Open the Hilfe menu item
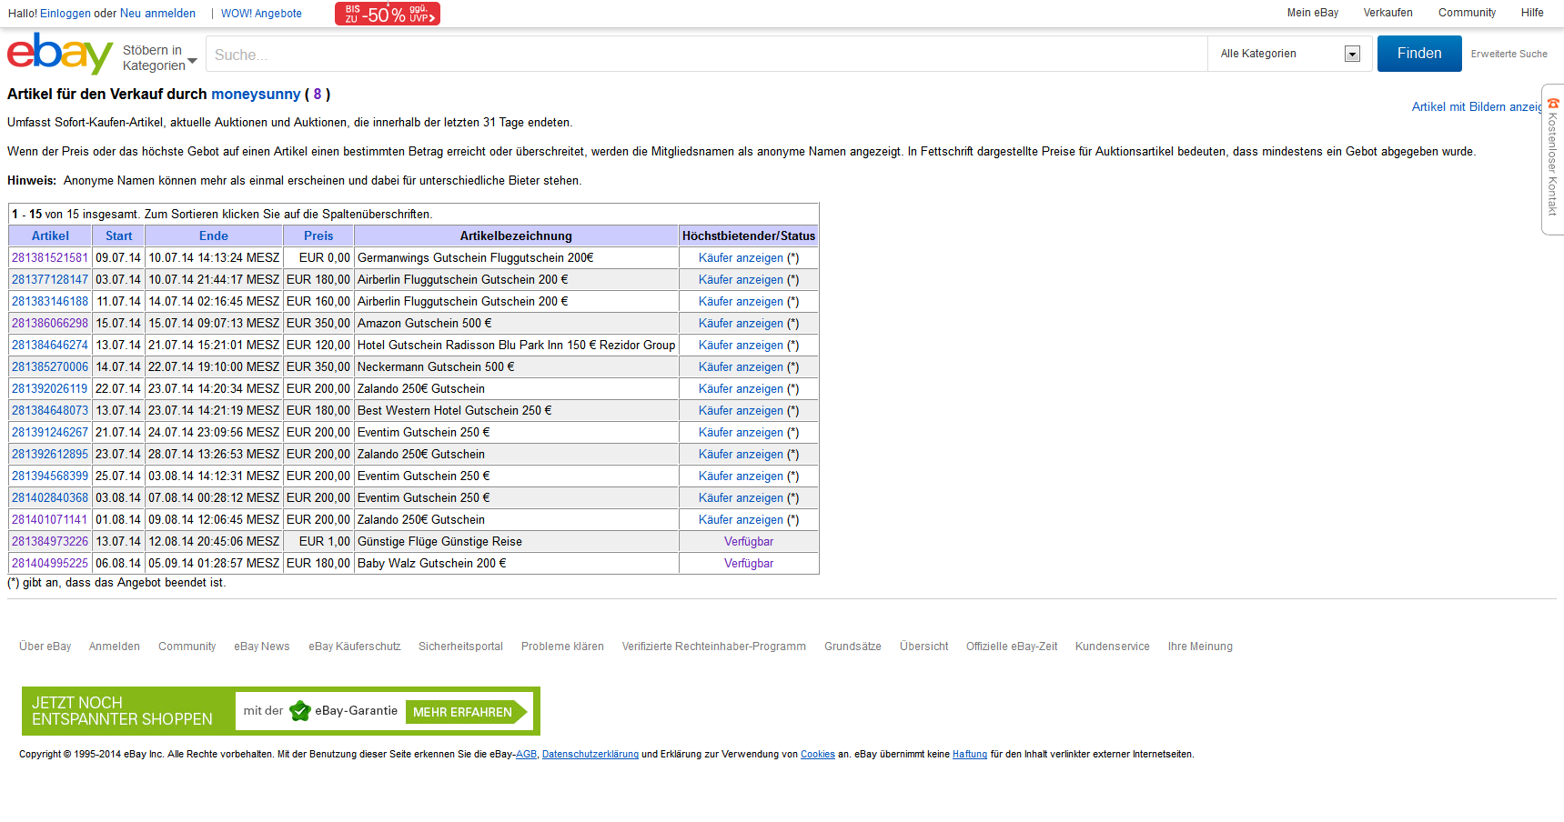 (1532, 13)
